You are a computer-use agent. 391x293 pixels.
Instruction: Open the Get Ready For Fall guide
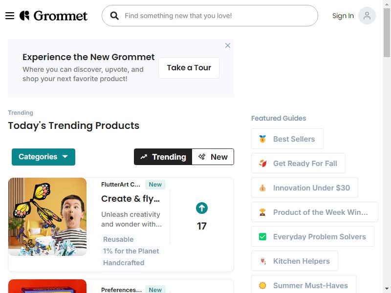click(x=298, y=163)
